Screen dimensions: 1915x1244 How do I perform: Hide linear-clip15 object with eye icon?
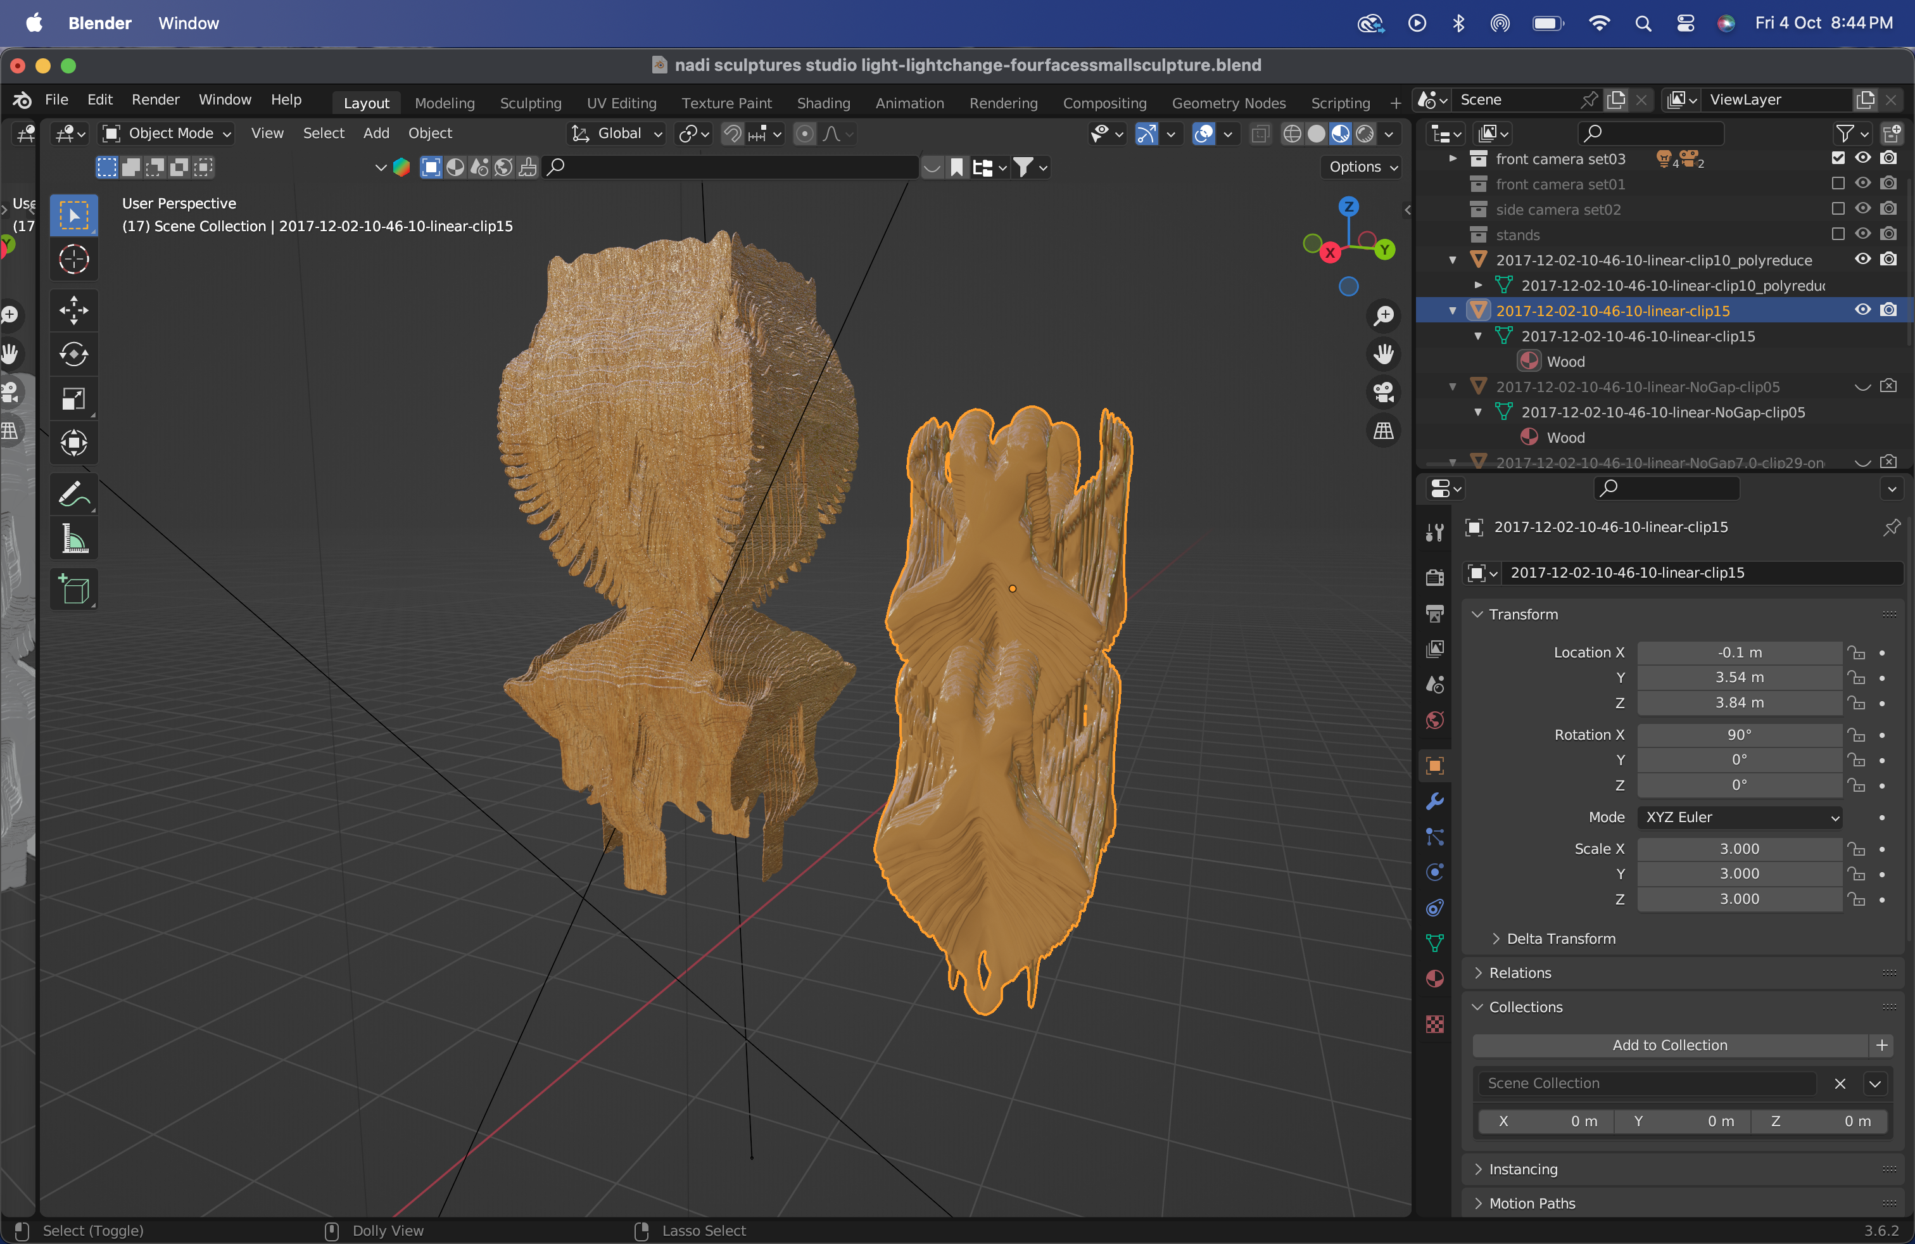coord(1862,310)
